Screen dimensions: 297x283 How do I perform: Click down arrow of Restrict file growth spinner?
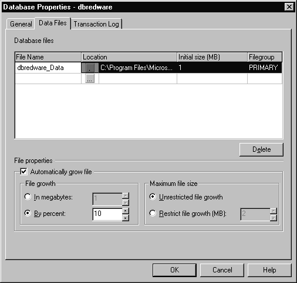pos(274,218)
